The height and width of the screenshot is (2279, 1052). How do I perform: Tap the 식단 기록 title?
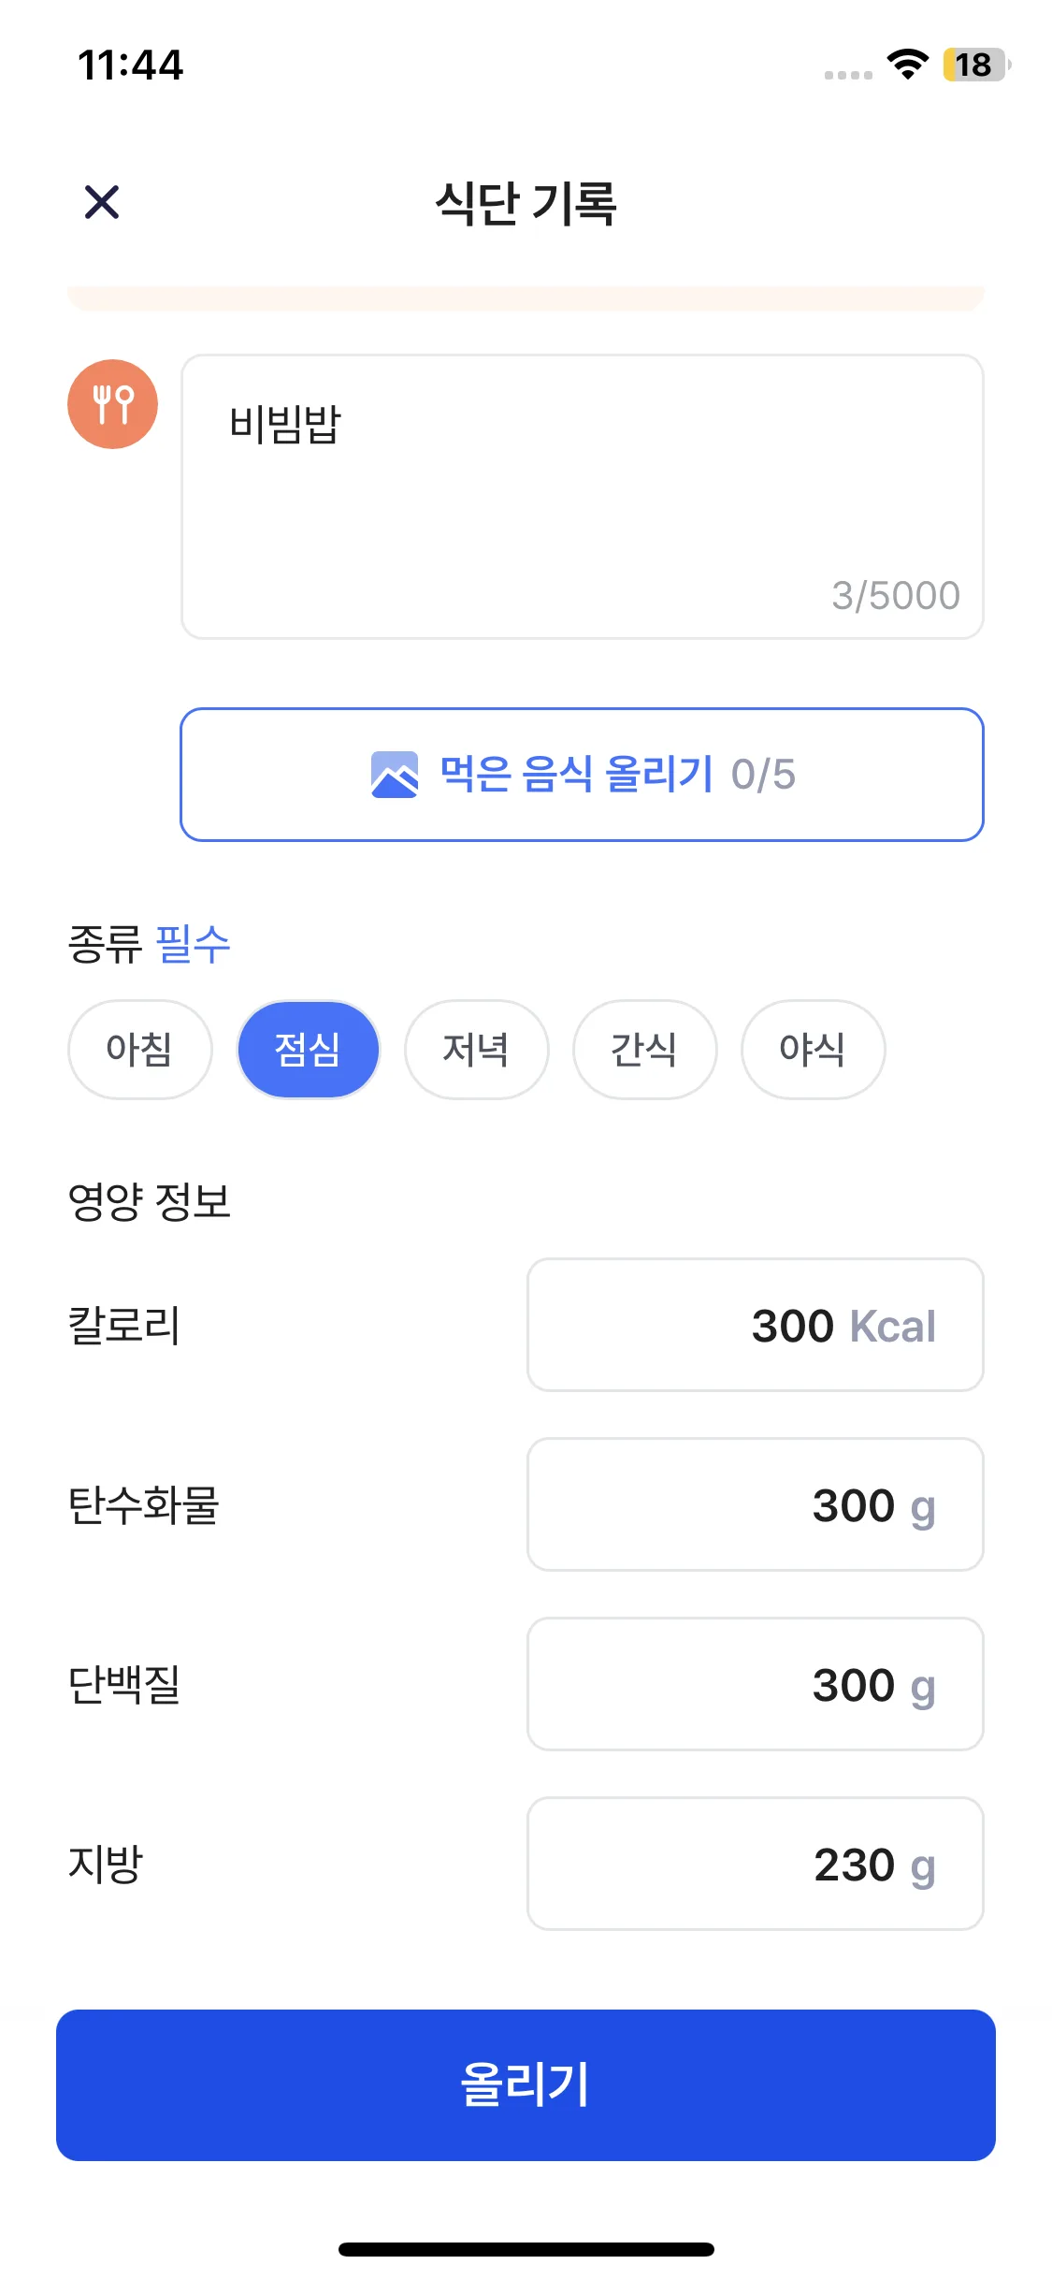(x=526, y=203)
